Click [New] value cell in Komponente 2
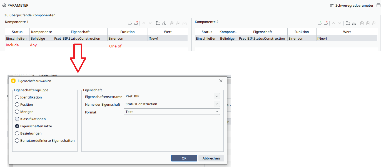The image size is (381, 167). pyautogui.click(x=347, y=39)
